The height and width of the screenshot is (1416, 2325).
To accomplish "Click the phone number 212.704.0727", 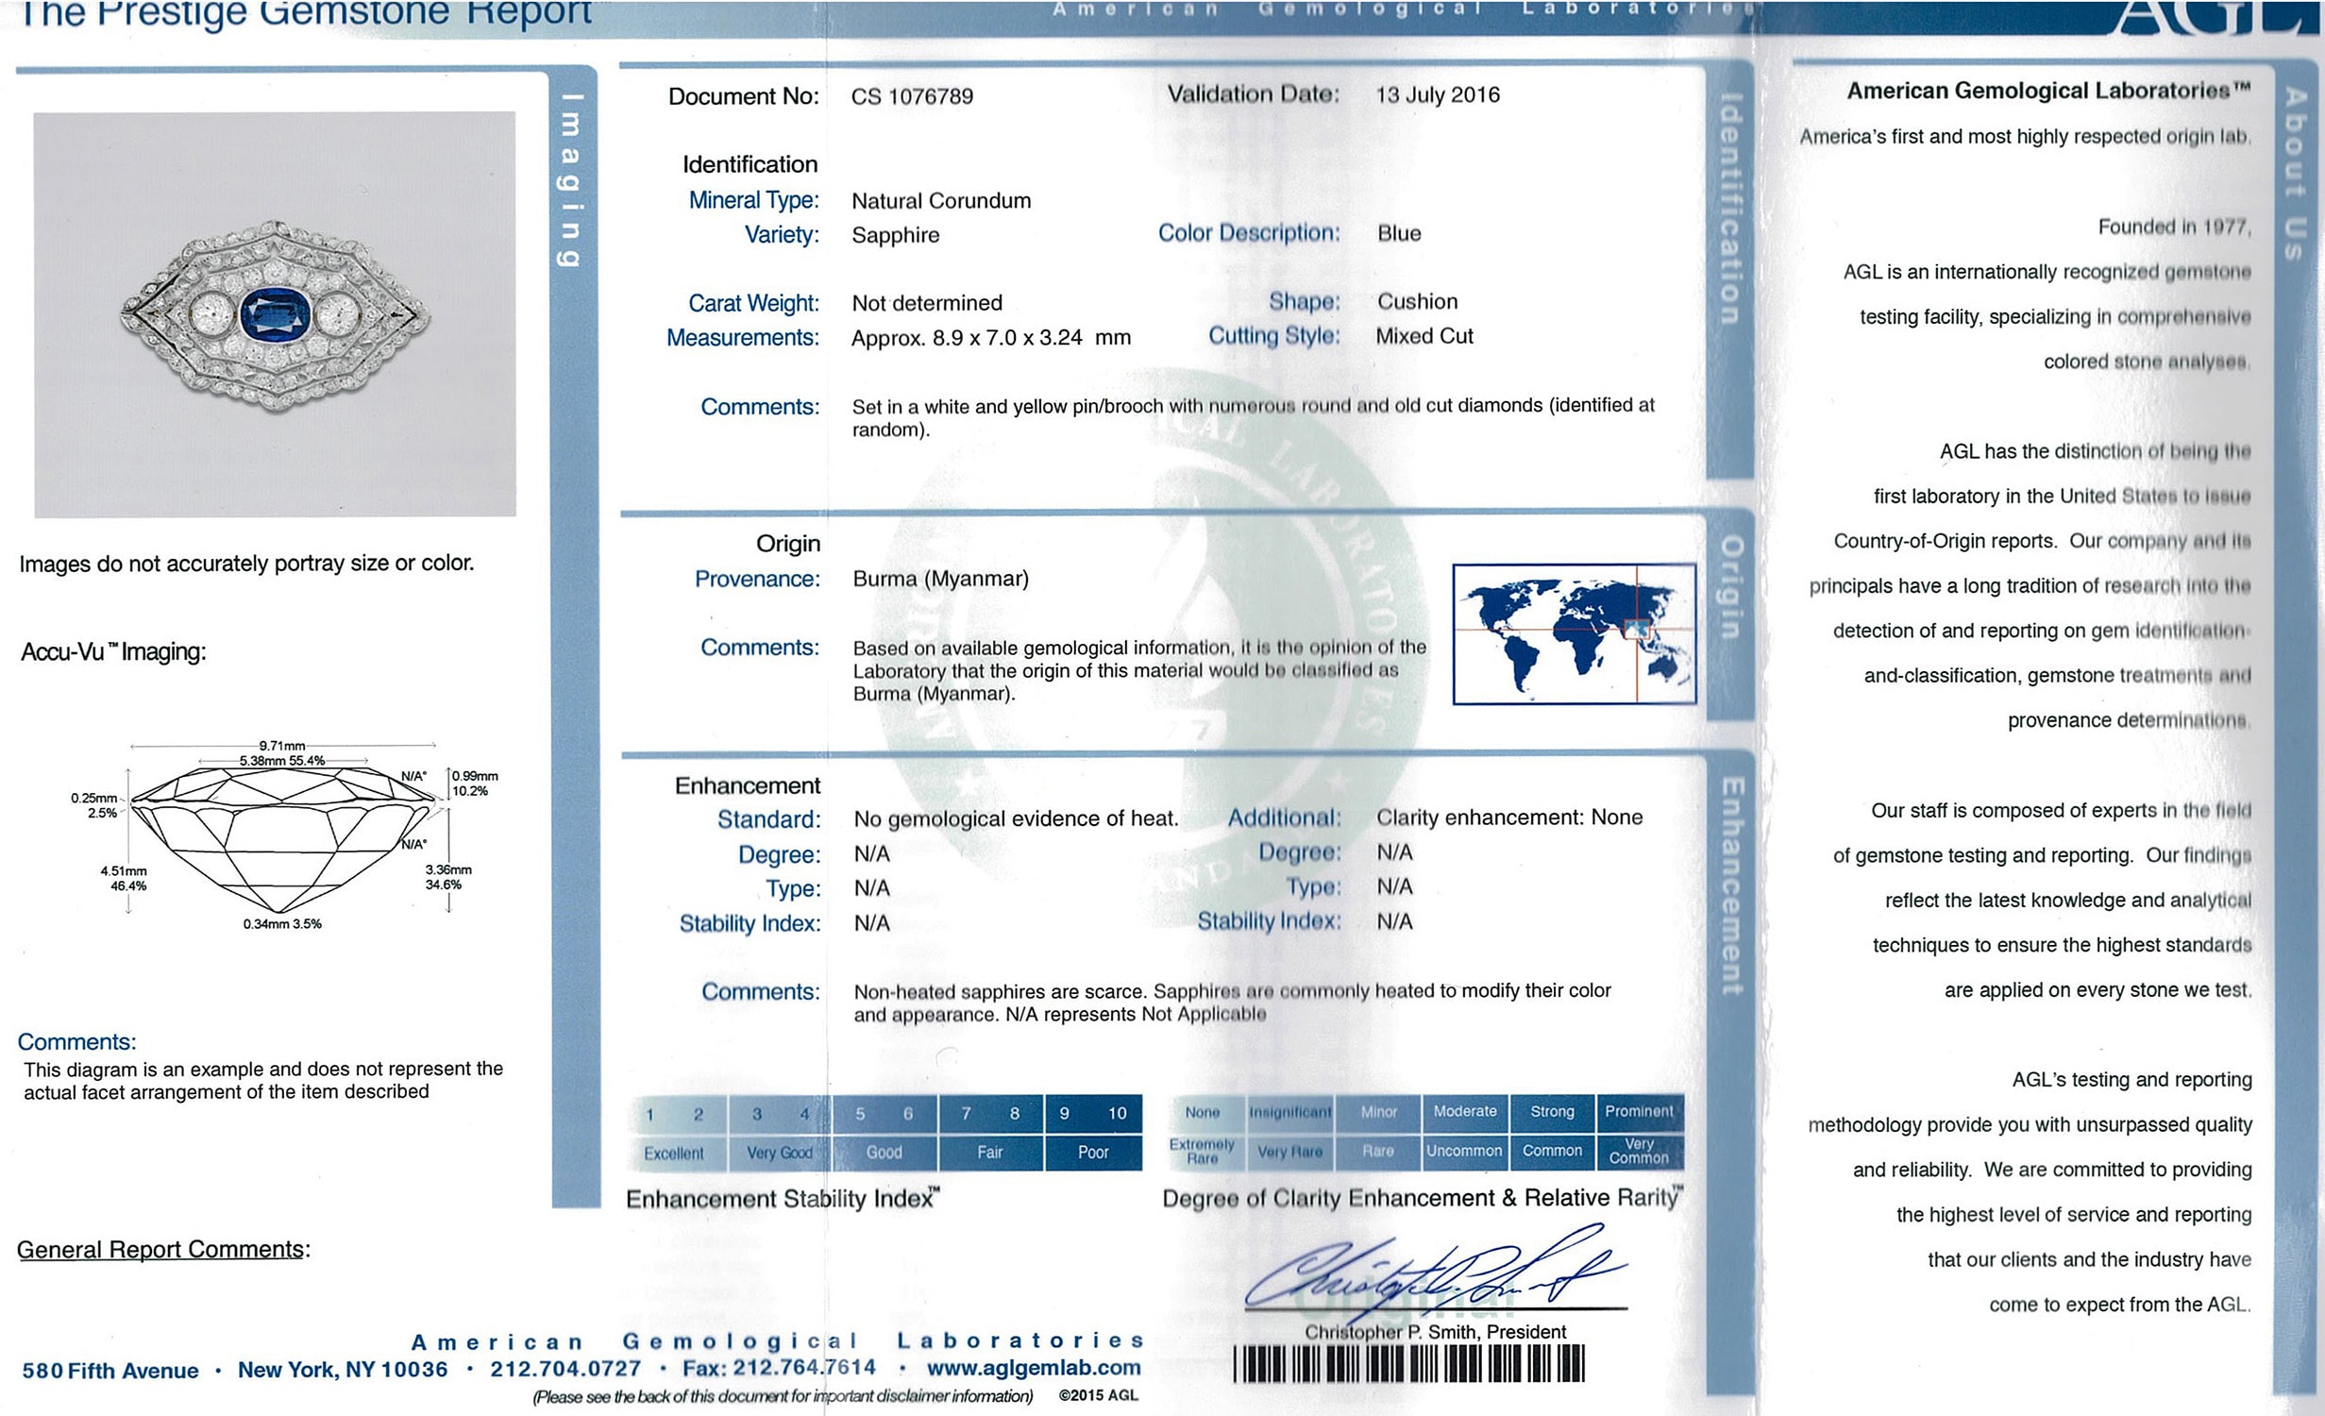I will [564, 1369].
